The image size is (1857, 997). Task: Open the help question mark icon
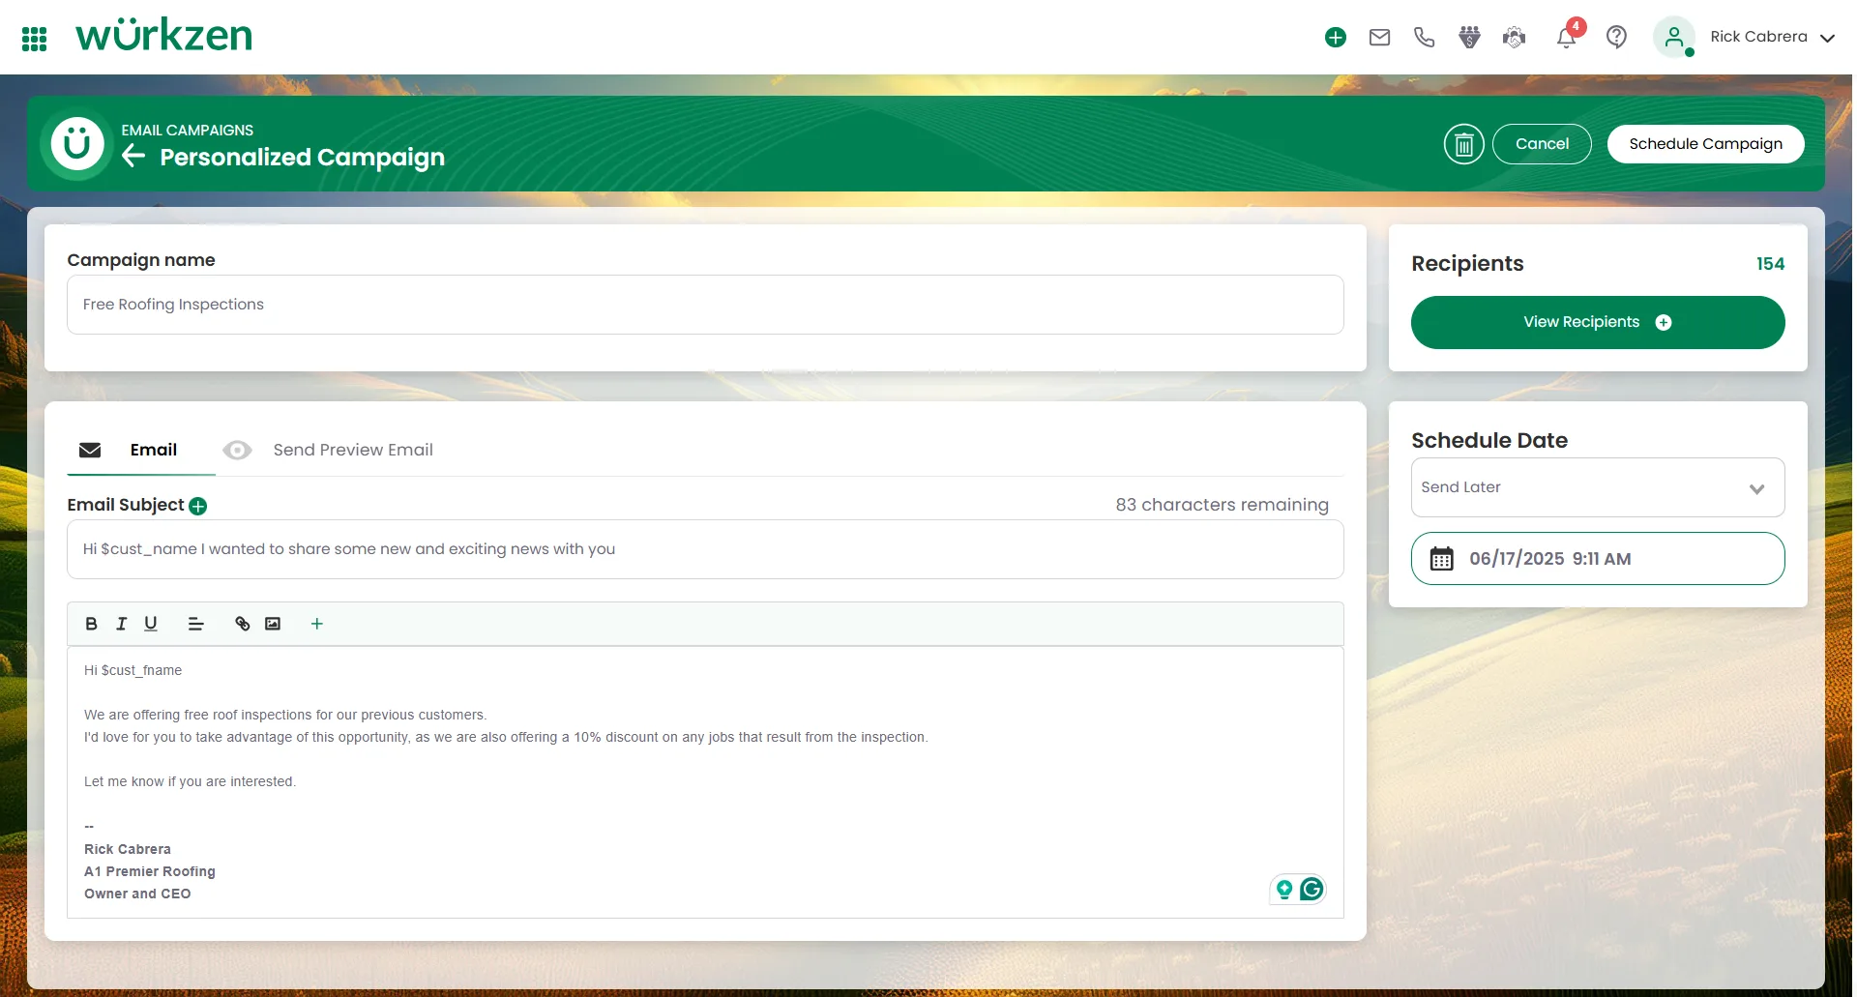click(1615, 38)
